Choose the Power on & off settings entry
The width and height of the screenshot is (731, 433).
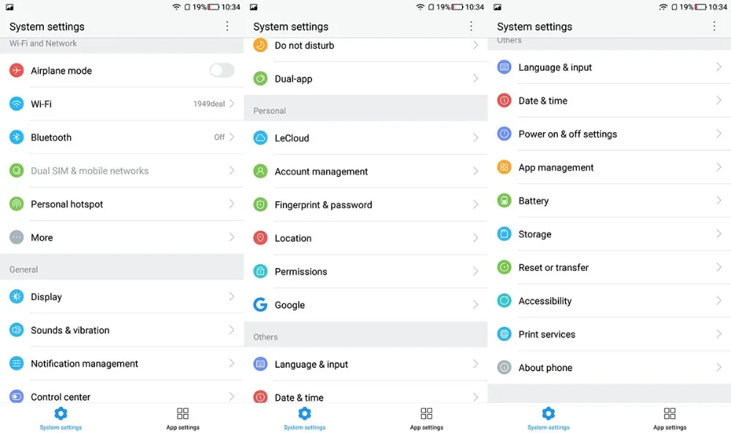pyautogui.click(x=567, y=134)
